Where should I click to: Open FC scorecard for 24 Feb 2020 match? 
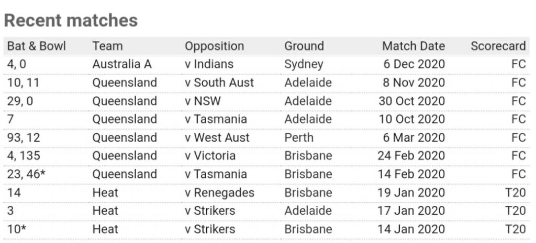click(x=519, y=156)
